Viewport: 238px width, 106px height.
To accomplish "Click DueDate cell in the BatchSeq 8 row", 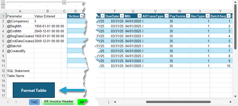I will tap(114, 56).
